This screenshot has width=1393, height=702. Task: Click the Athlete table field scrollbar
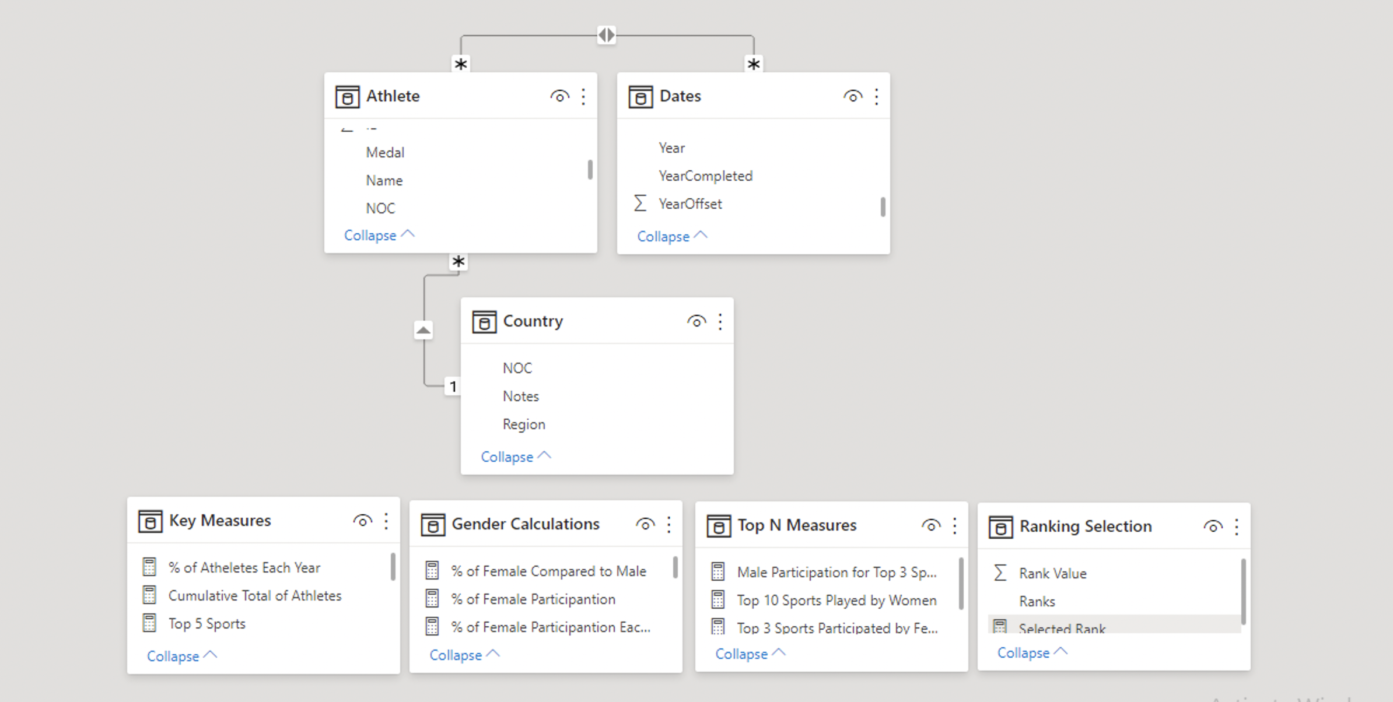coord(590,170)
